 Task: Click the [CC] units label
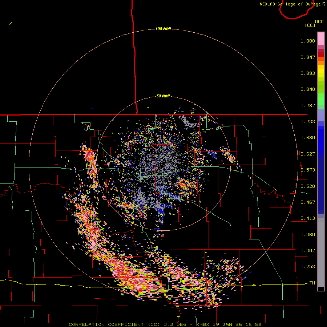[x=310, y=25]
